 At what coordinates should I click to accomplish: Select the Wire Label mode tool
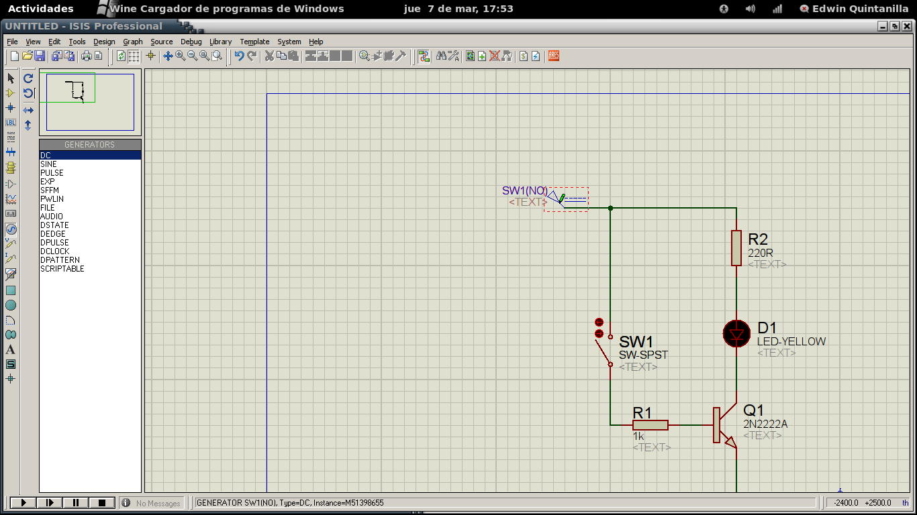9,123
